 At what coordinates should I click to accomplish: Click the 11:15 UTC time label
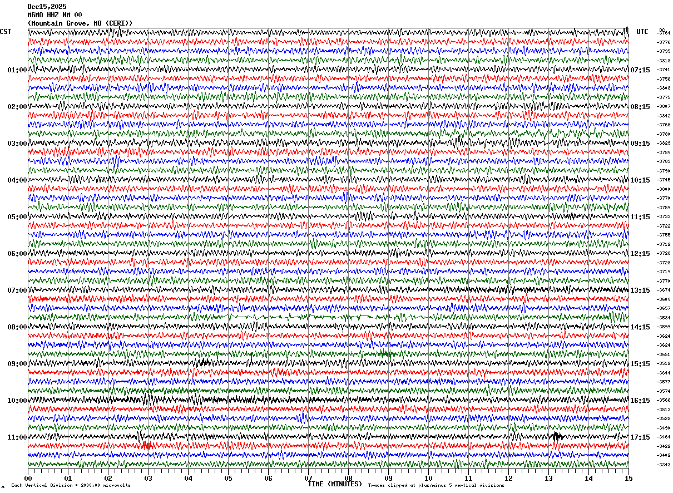[x=640, y=217]
